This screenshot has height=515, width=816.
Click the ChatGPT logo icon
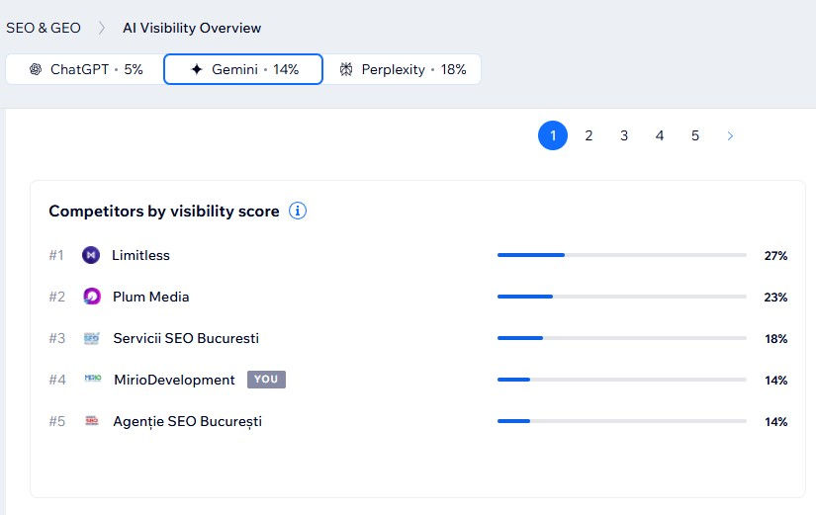coord(36,69)
